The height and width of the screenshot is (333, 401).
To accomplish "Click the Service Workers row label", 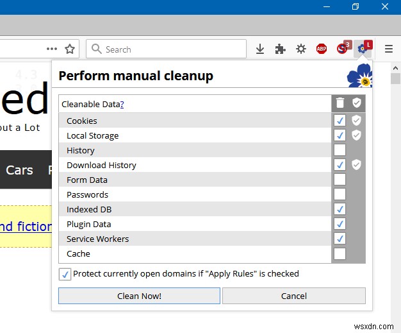I will point(98,239).
